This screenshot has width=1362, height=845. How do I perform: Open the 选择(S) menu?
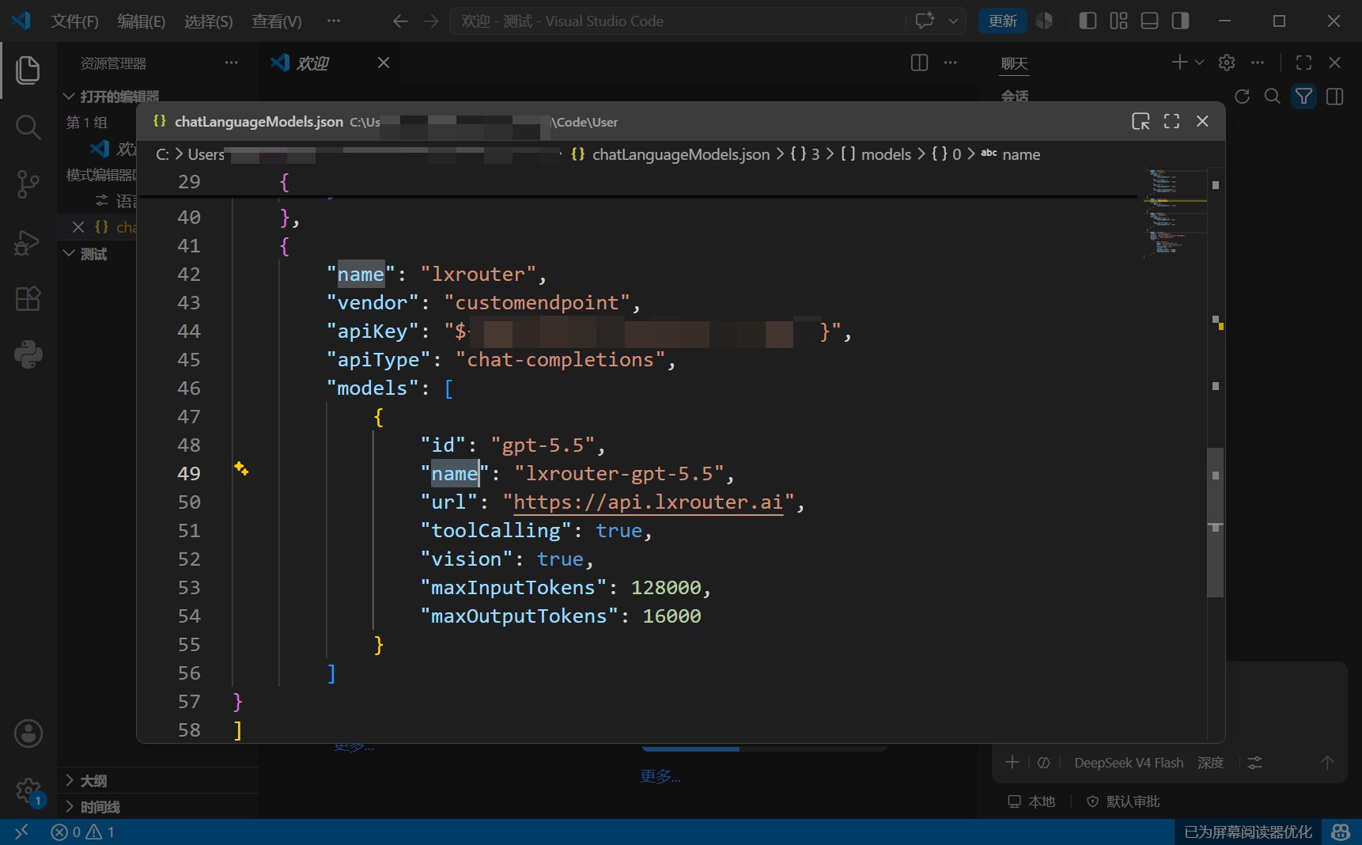pos(208,21)
